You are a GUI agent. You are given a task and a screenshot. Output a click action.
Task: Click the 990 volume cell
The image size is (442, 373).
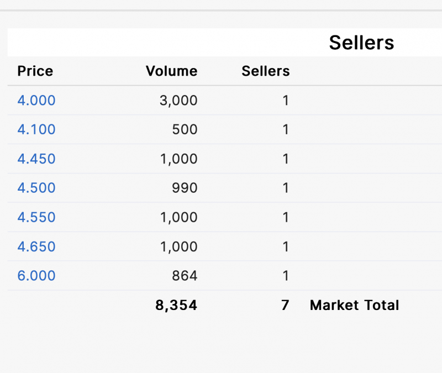(185, 188)
